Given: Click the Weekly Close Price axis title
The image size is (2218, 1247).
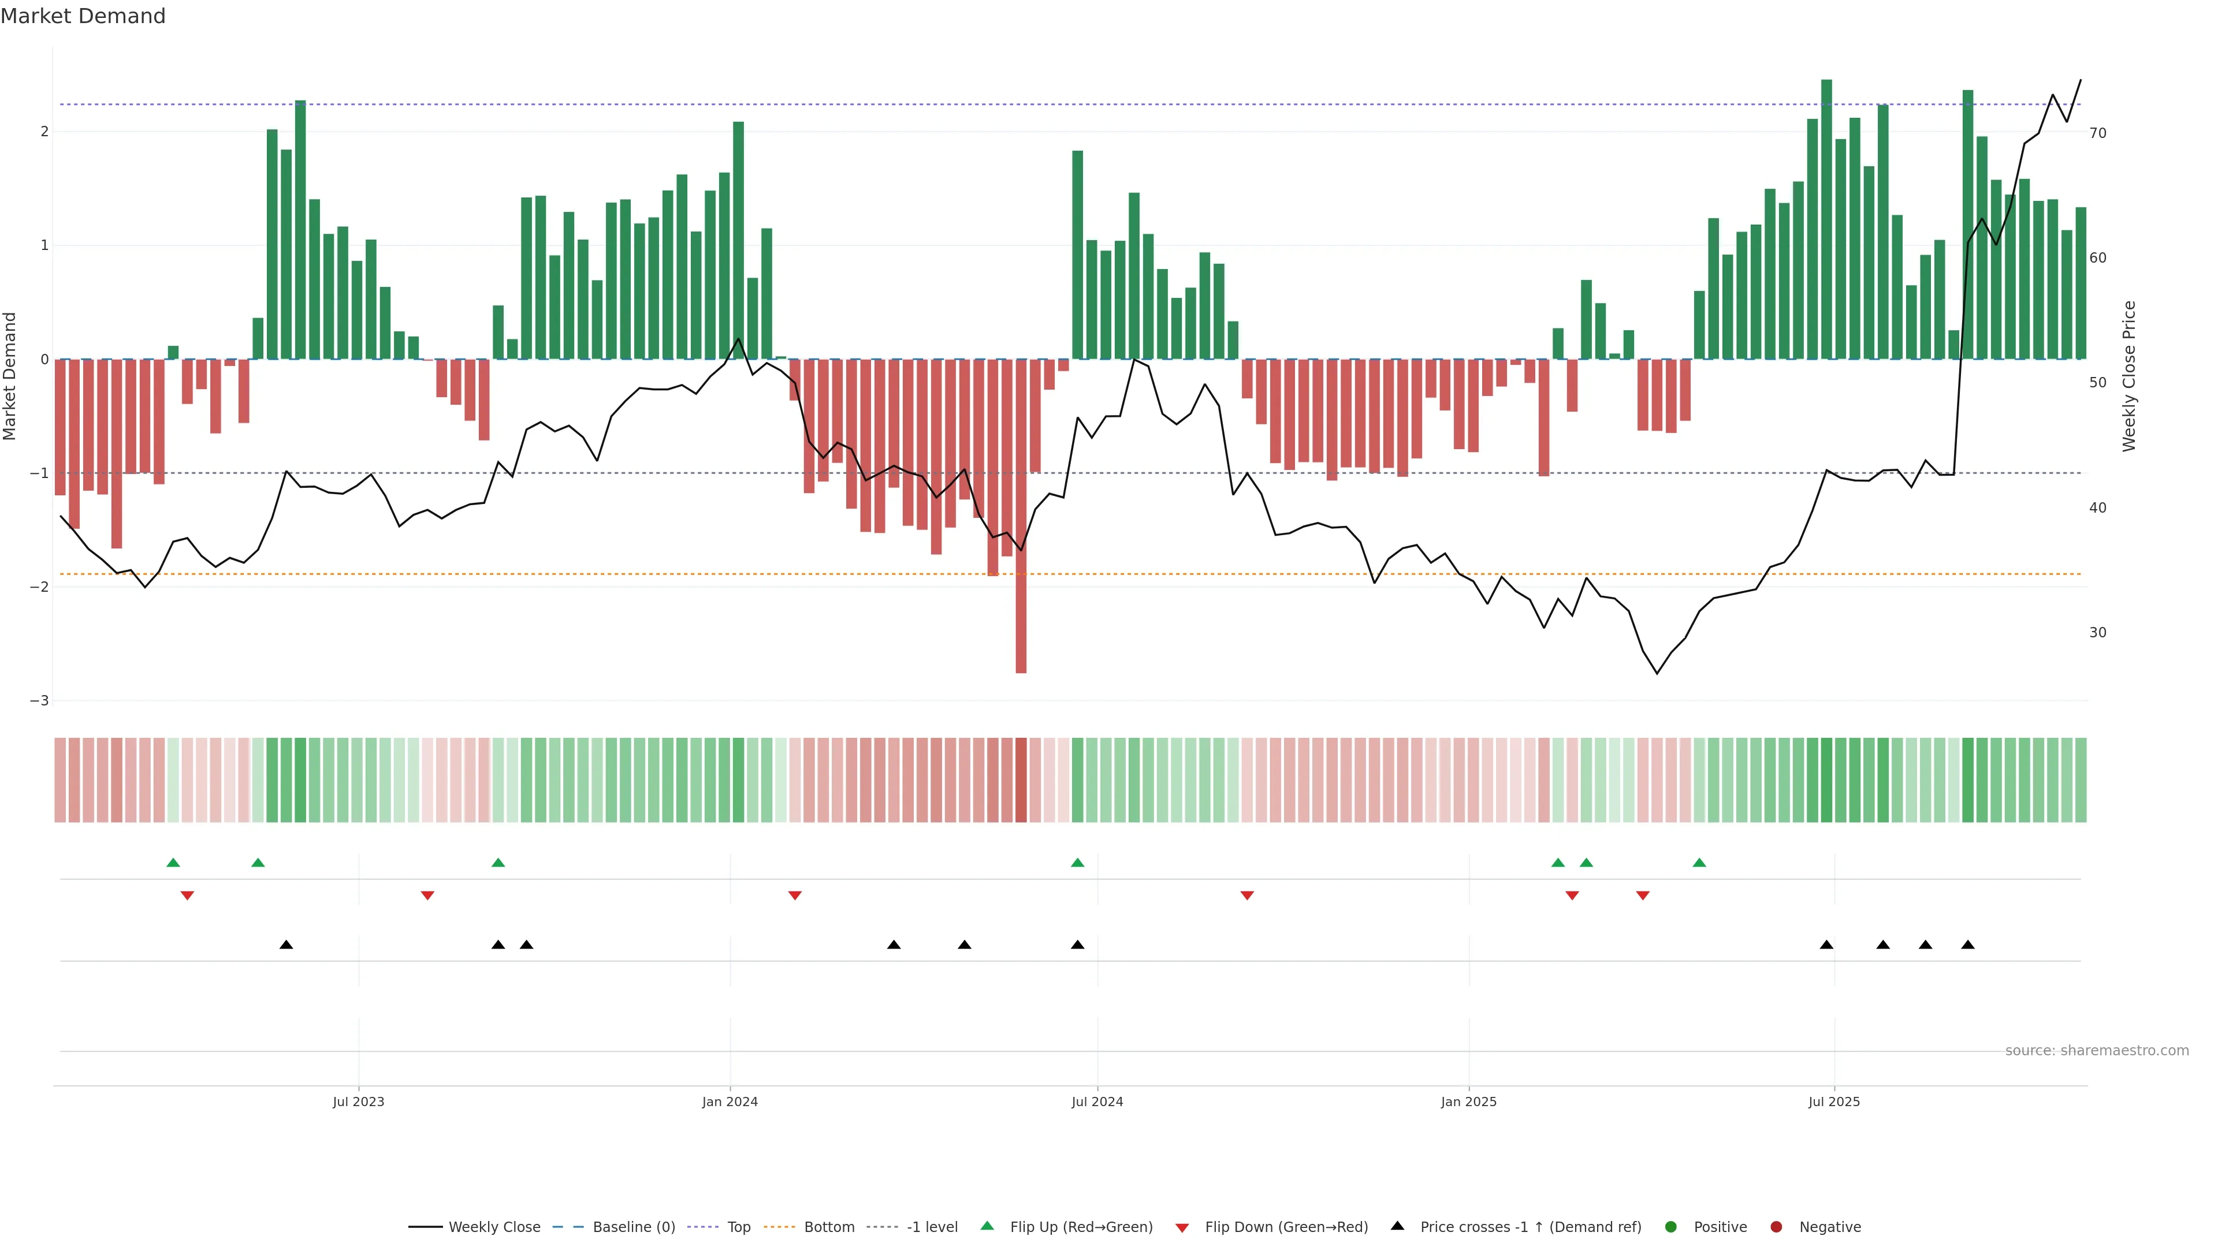Looking at the screenshot, I should pyautogui.click(x=2129, y=376).
